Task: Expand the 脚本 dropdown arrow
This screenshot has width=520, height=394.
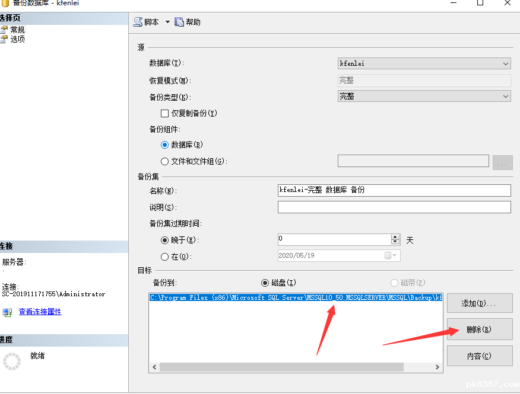Action: (167, 22)
